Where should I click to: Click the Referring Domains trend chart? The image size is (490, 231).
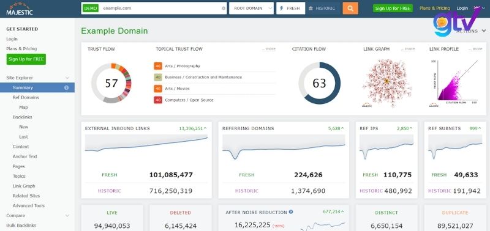coord(284,148)
